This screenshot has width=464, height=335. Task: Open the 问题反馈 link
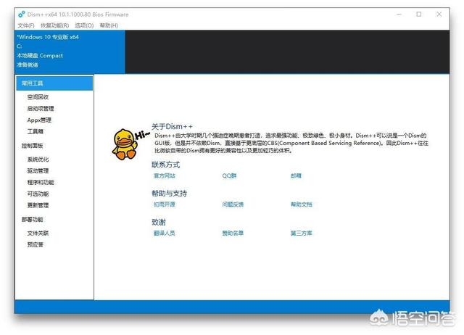(x=233, y=204)
